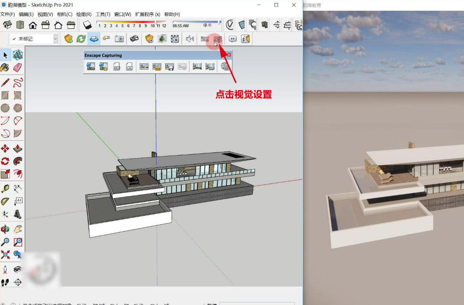
Task: Toggle Enscape sound speaker icon
Action: (190, 39)
